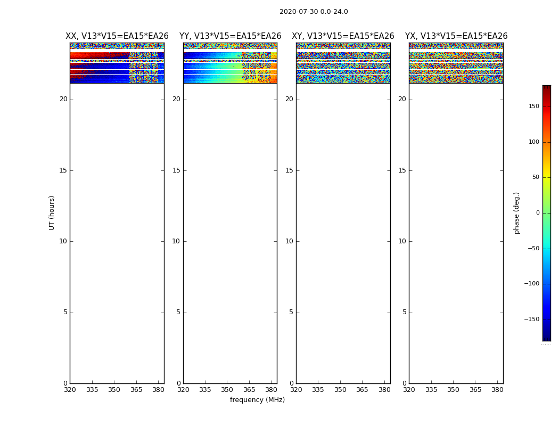559x426 pixels.
Task: Click the 150 tick label on colorbar
Action: pos(533,106)
